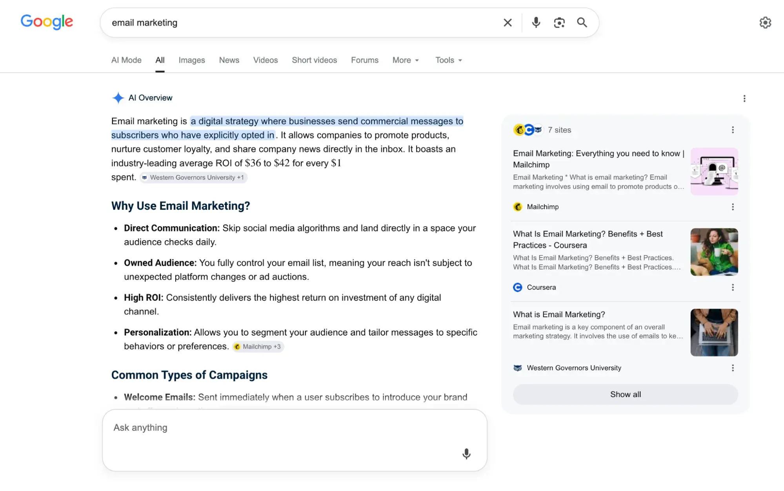Go to the Videos tab

pos(266,60)
